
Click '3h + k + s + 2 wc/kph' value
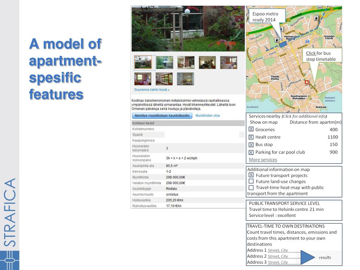click(182, 158)
